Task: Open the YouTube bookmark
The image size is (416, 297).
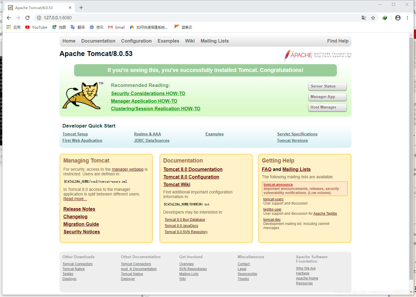Action: tap(36, 27)
